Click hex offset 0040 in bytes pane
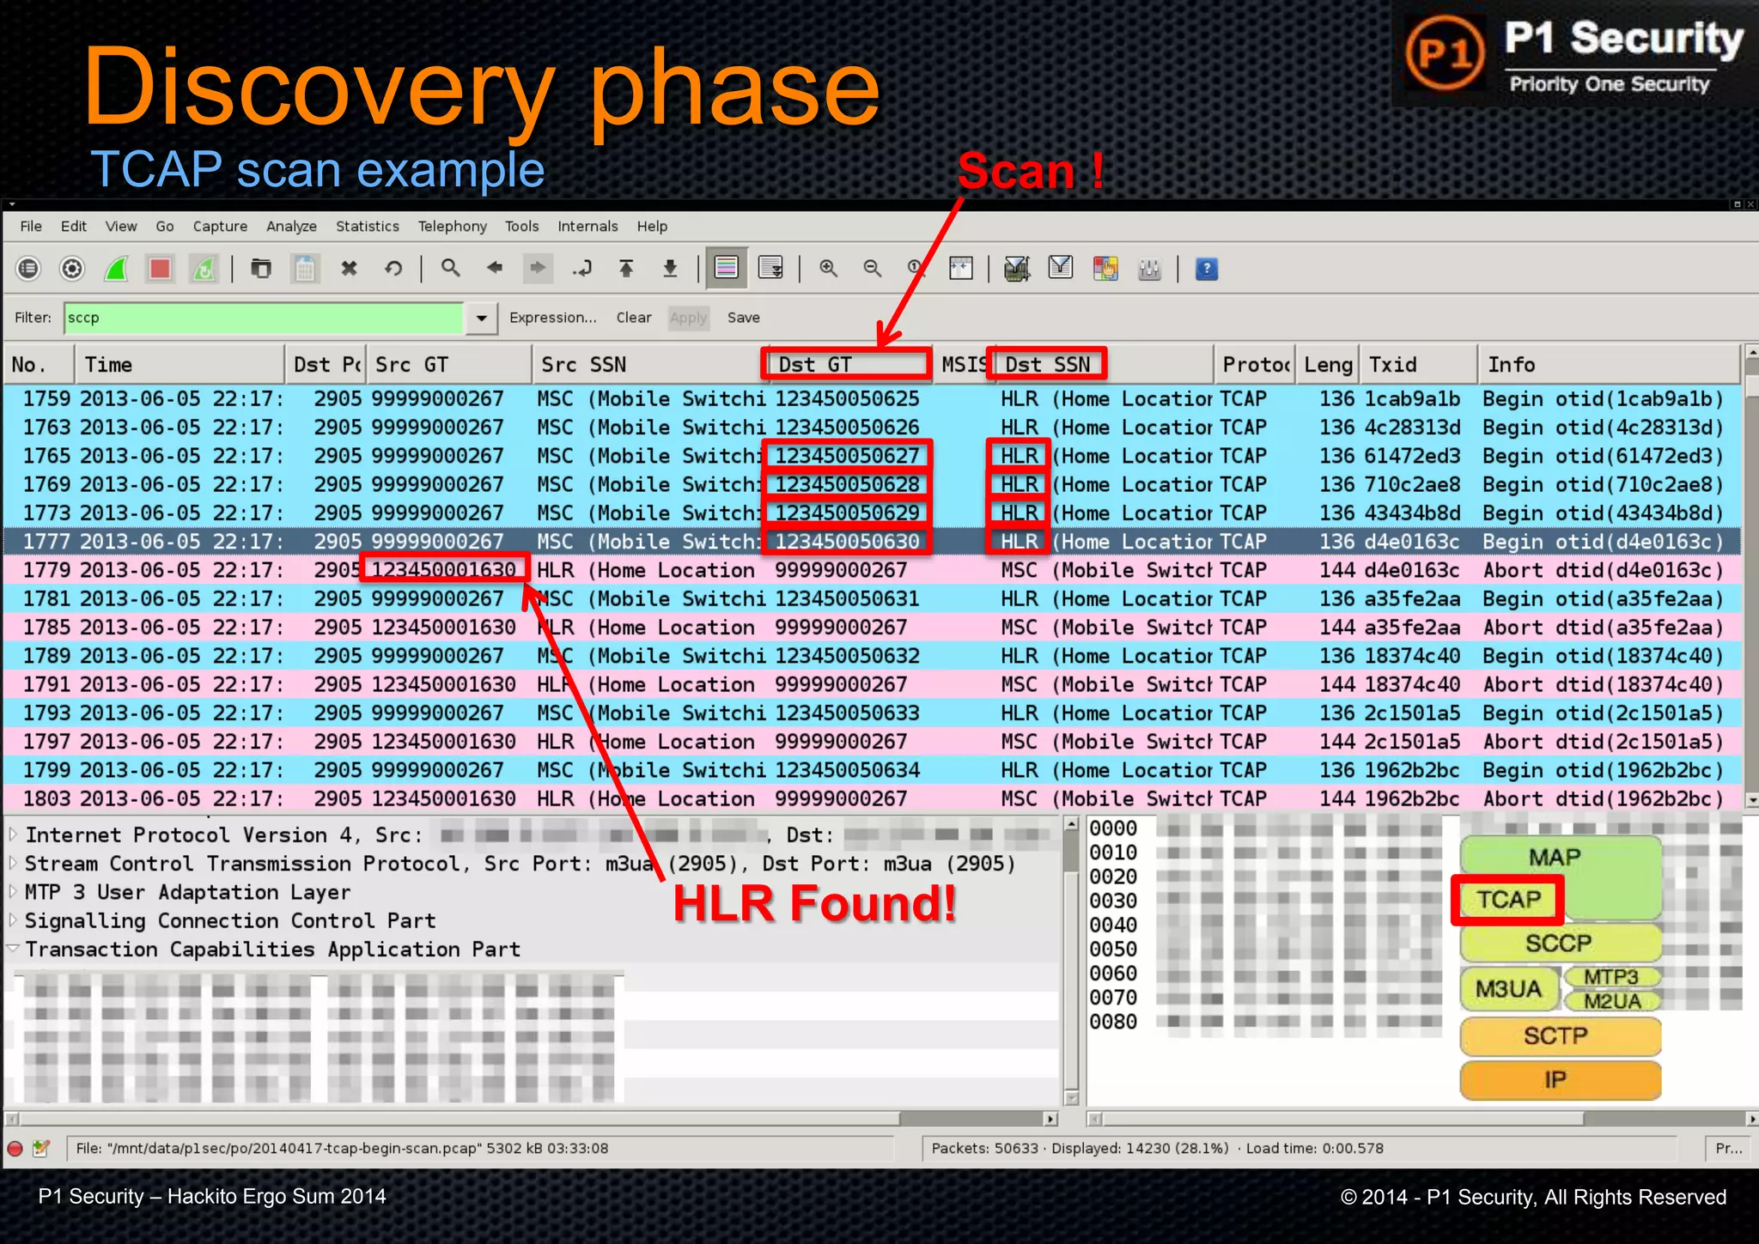 1113,925
